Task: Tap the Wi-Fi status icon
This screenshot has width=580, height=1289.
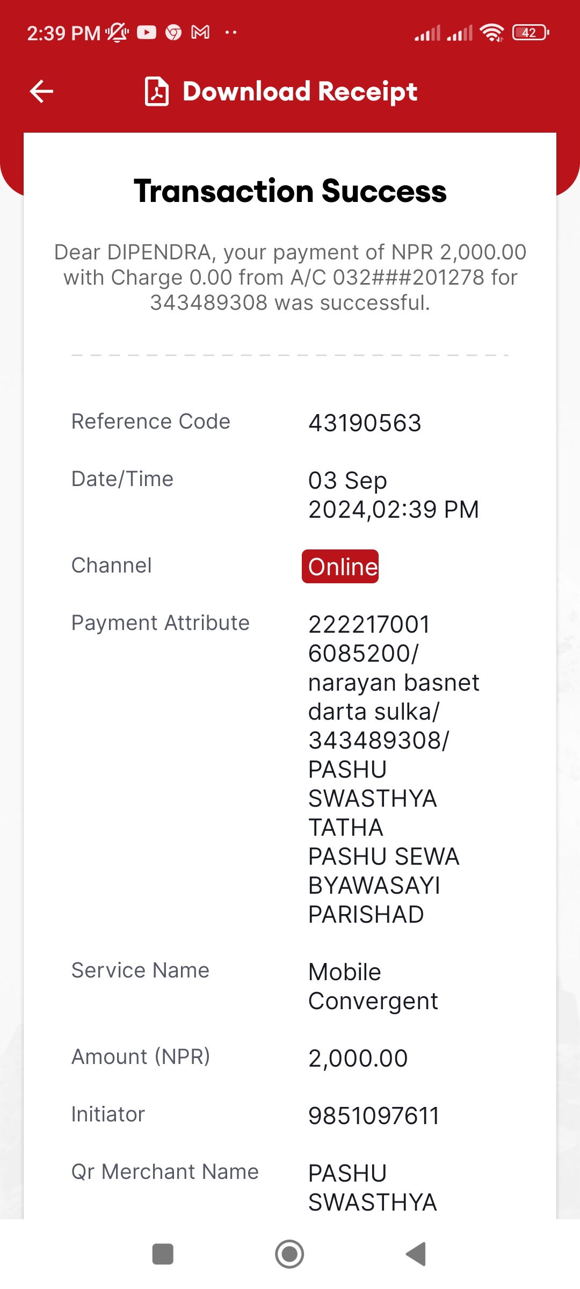Action: [492, 33]
